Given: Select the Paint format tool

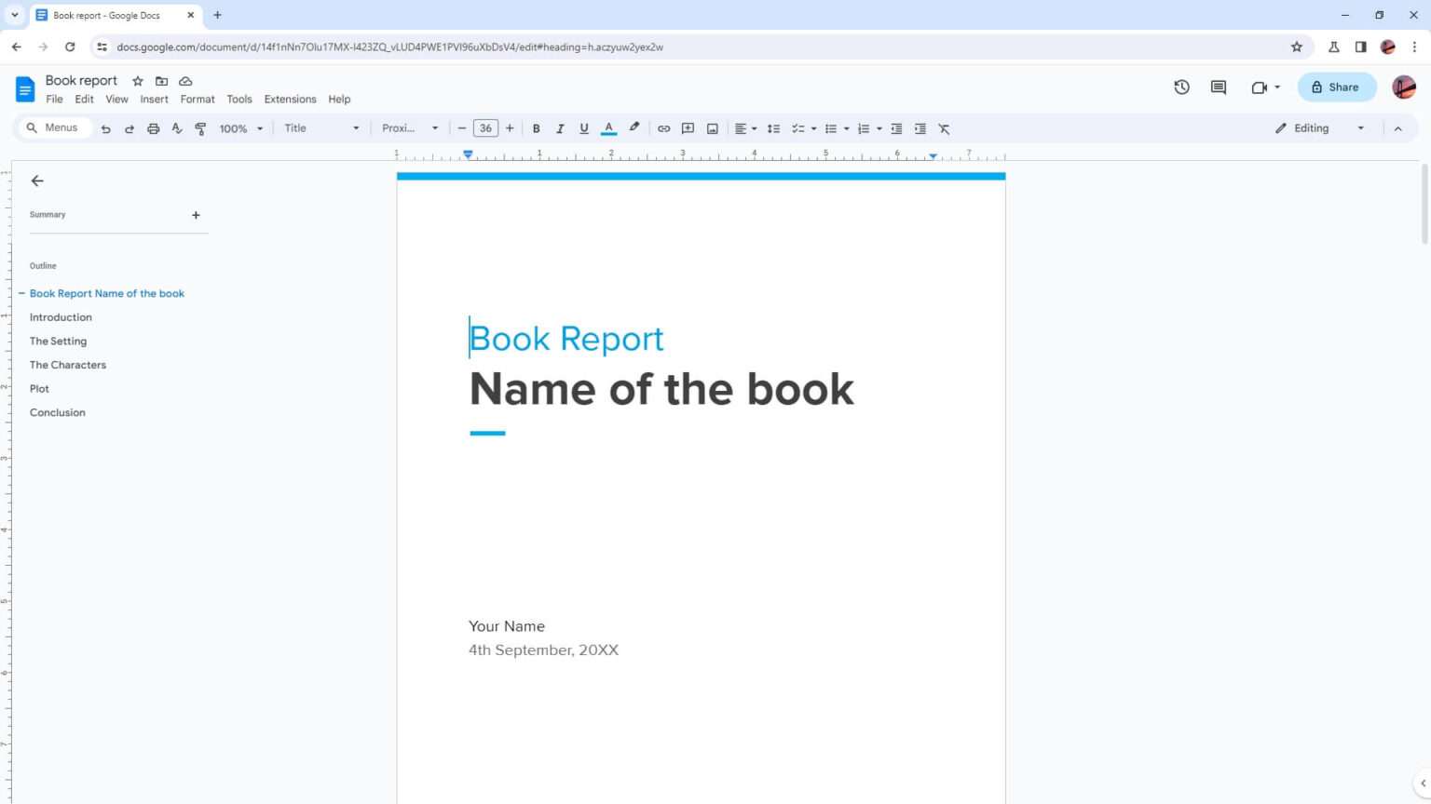Looking at the screenshot, I should 199,127.
